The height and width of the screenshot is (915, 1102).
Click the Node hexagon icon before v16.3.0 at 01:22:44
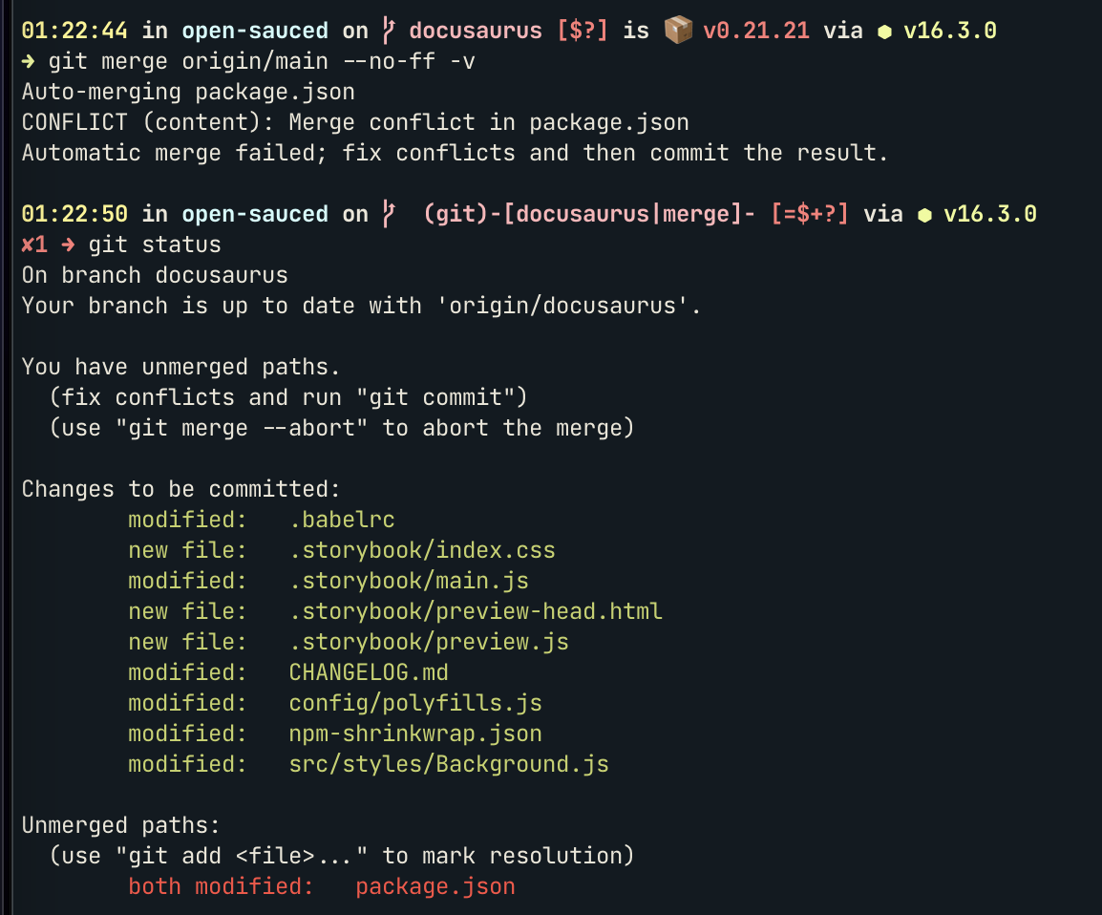[x=884, y=32]
